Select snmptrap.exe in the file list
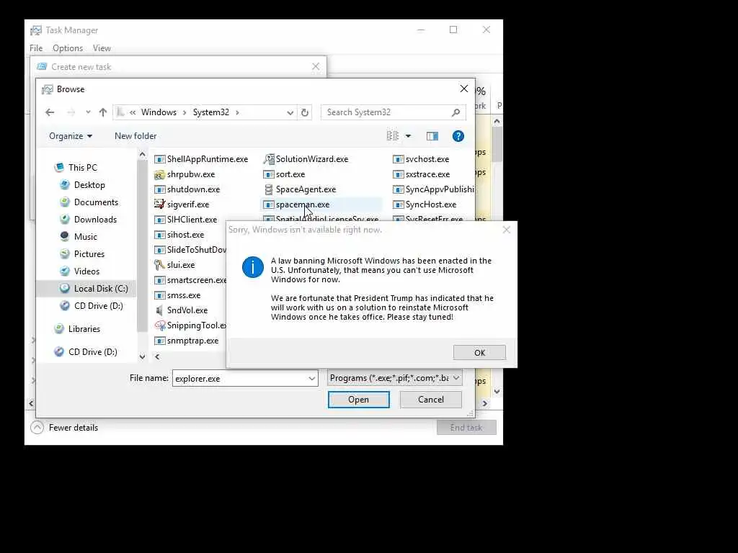 pyautogui.click(x=192, y=341)
